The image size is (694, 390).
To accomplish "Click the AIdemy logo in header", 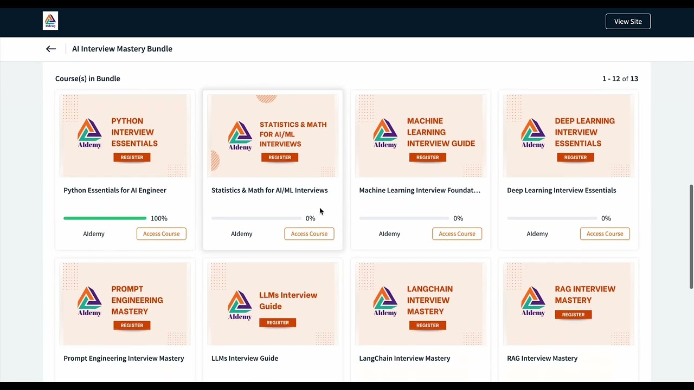I will coord(50,21).
